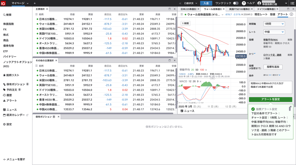Select the その他の主要銘柄 panel tab

click(x=45, y=60)
